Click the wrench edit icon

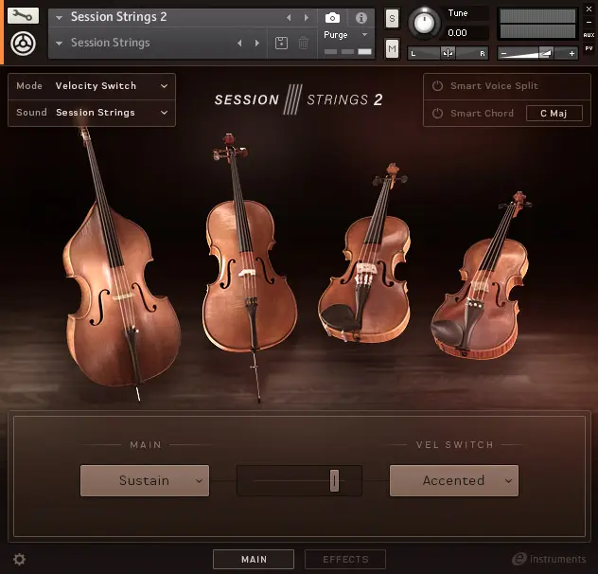tap(23, 17)
